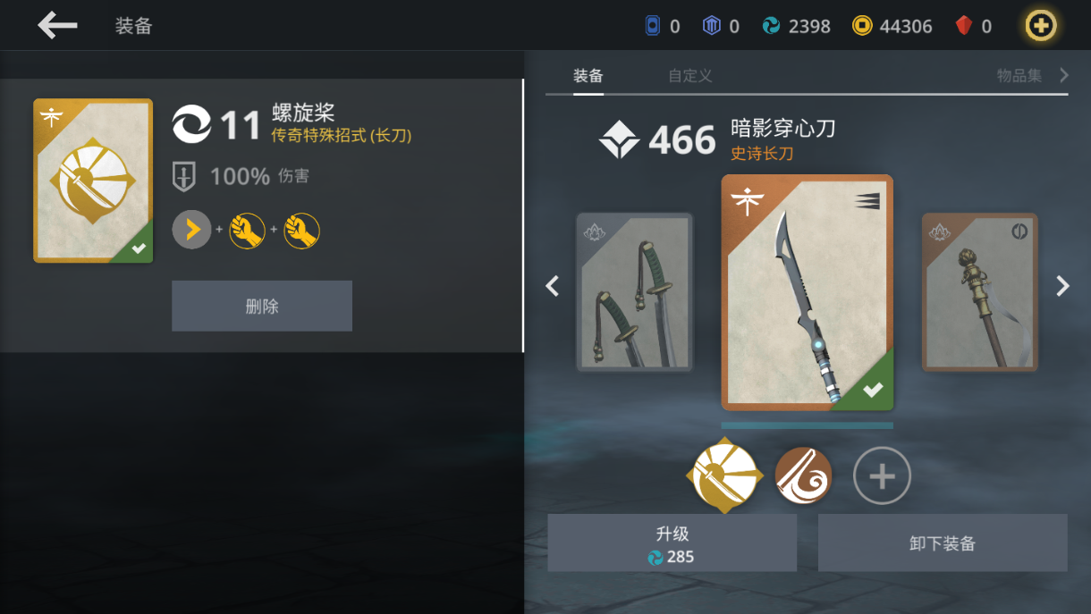Image resolution: width=1091 pixels, height=614 pixels.
Task: Toggle equipped checkmark on 螺旋桨 card
Action: click(138, 249)
